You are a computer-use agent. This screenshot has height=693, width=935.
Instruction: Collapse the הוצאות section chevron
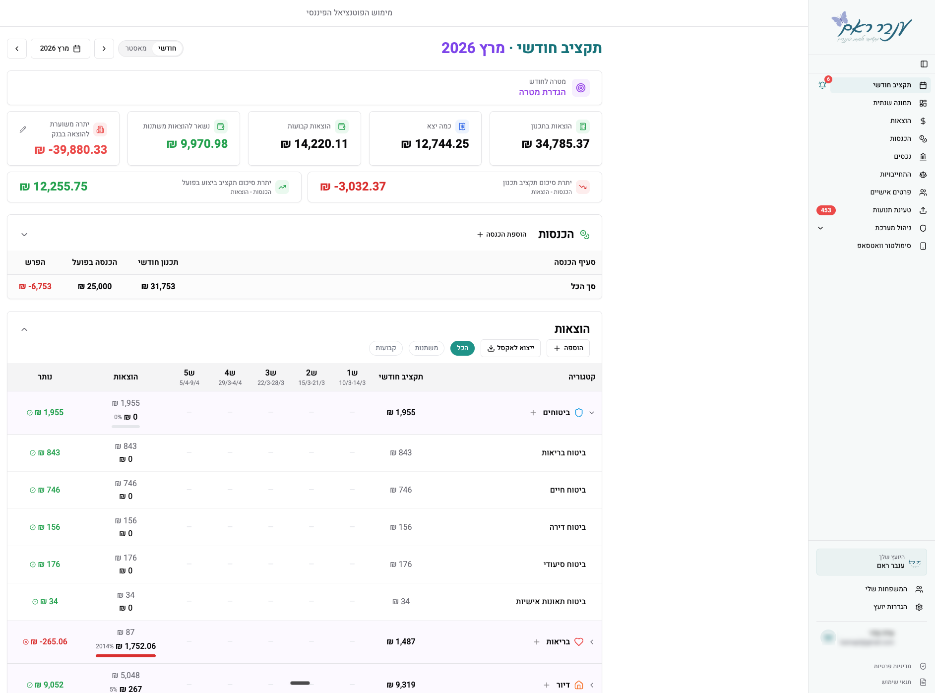24,329
